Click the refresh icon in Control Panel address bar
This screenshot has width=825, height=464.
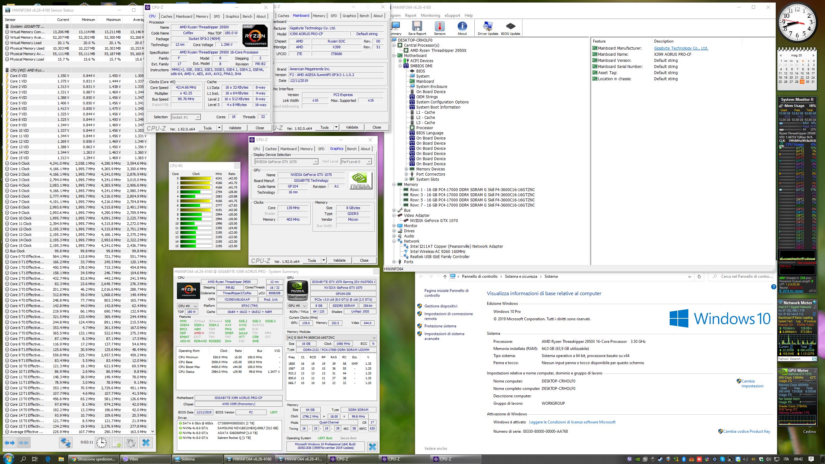pyautogui.click(x=699, y=276)
